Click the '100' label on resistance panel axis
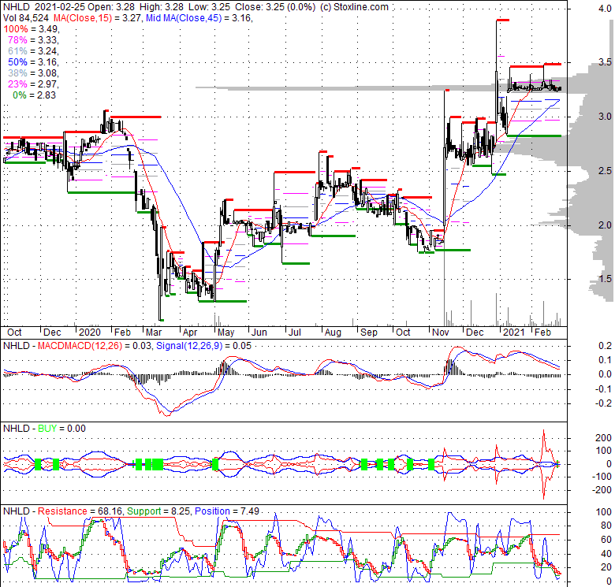 (x=604, y=512)
